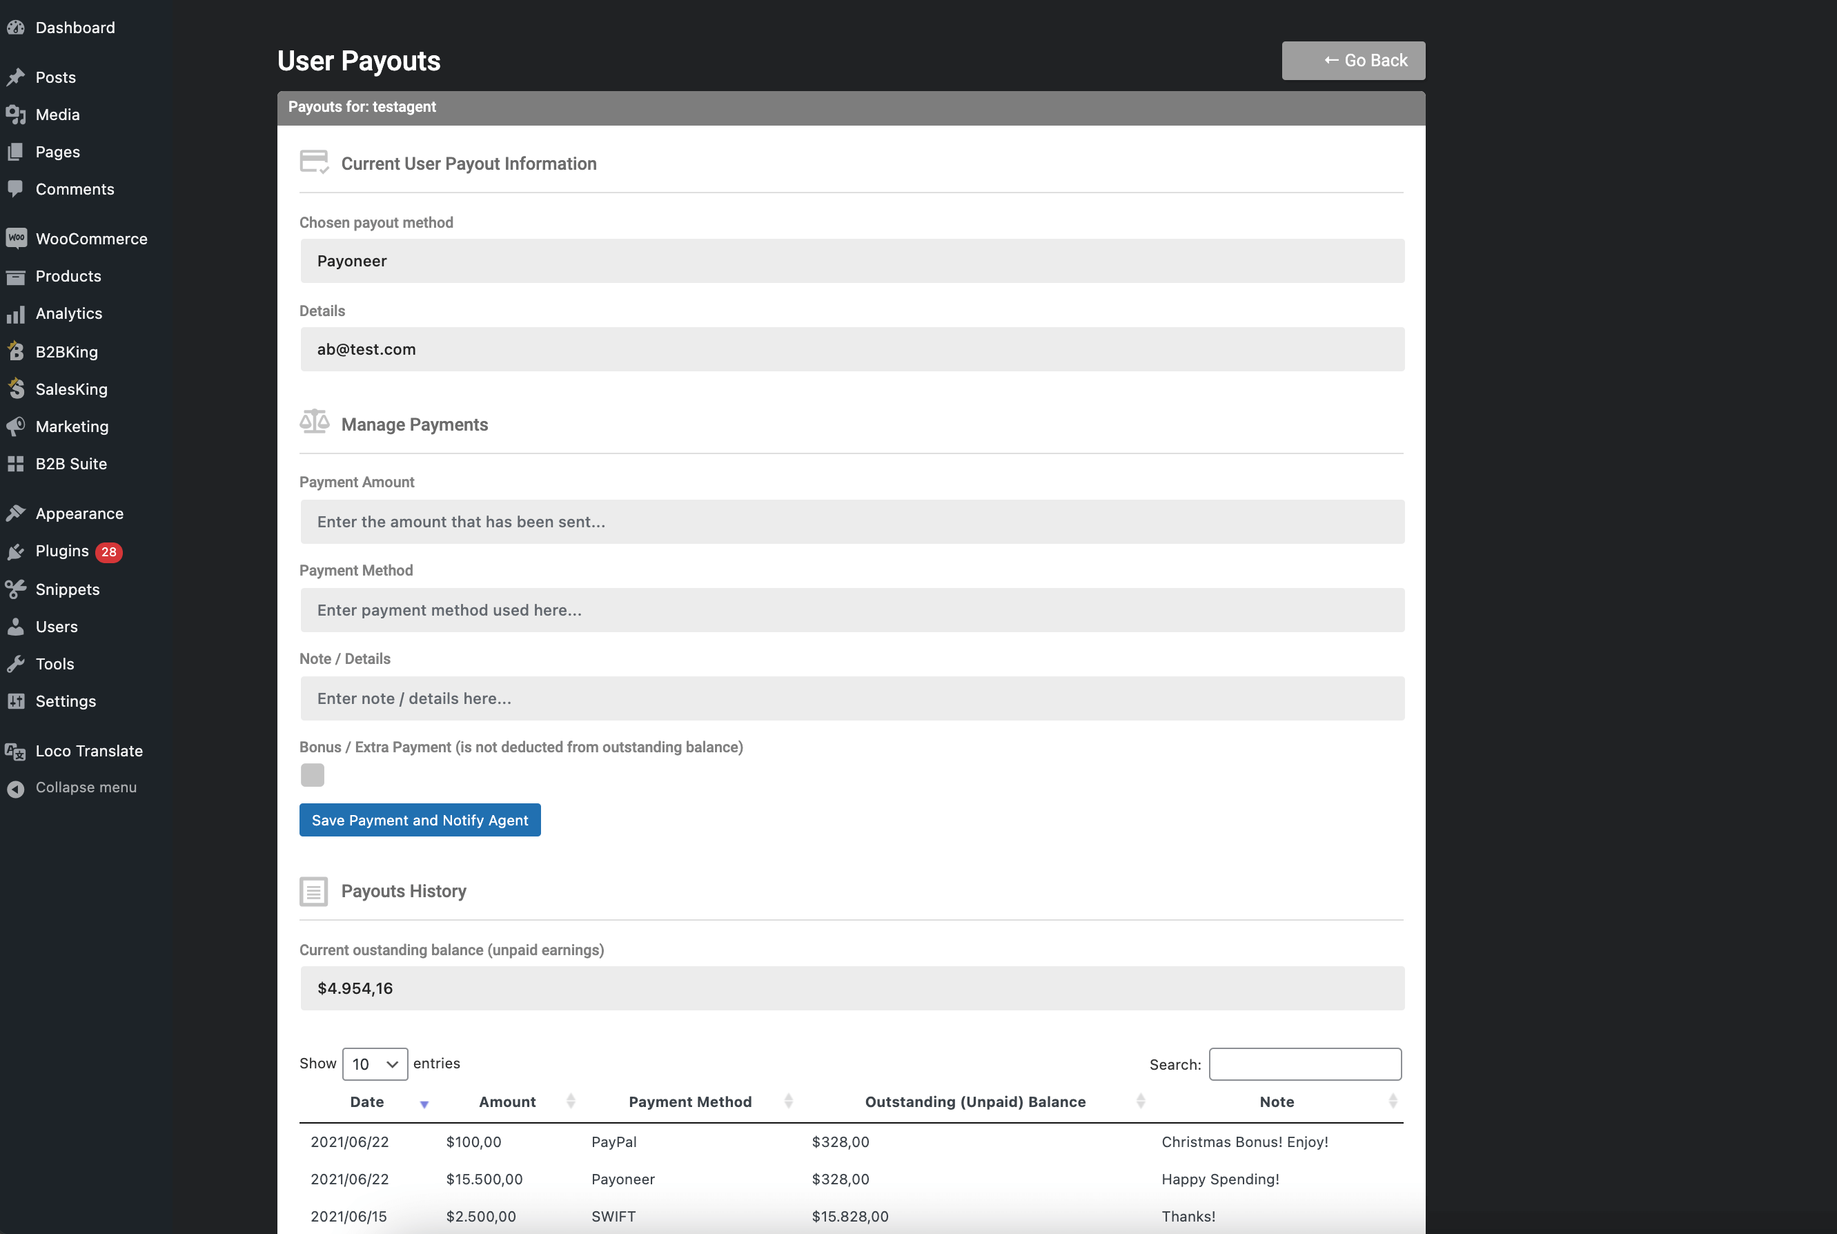Enable the Bonus / Extra Payment checkbox
Image resolution: width=1837 pixels, height=1234 pixels.
coord(313,775)
